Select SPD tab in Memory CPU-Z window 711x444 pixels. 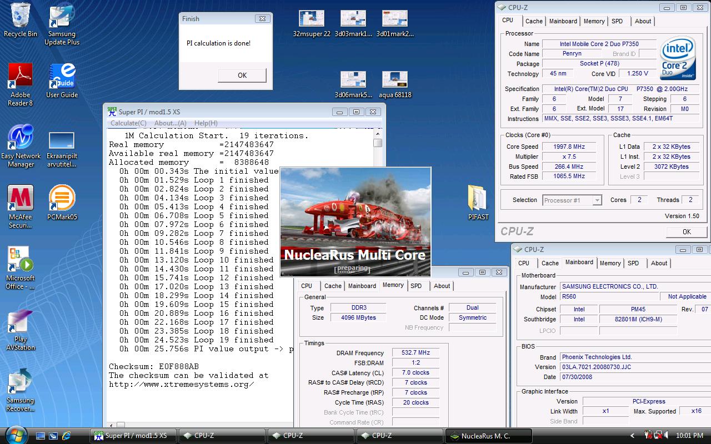[x=416, y=286]
